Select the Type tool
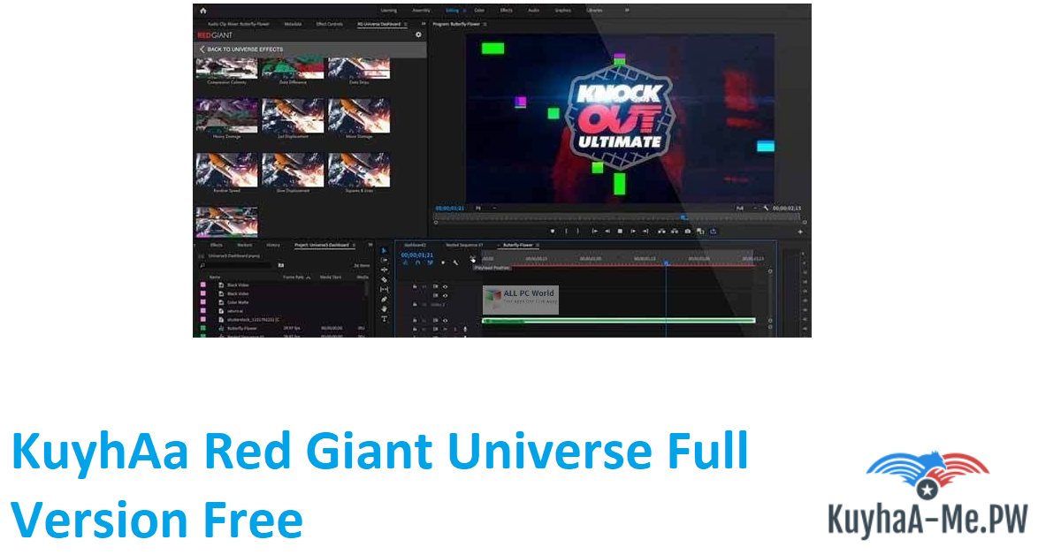Image resolution: width=1061 pixels, height=555 pixels. [384, 318]
